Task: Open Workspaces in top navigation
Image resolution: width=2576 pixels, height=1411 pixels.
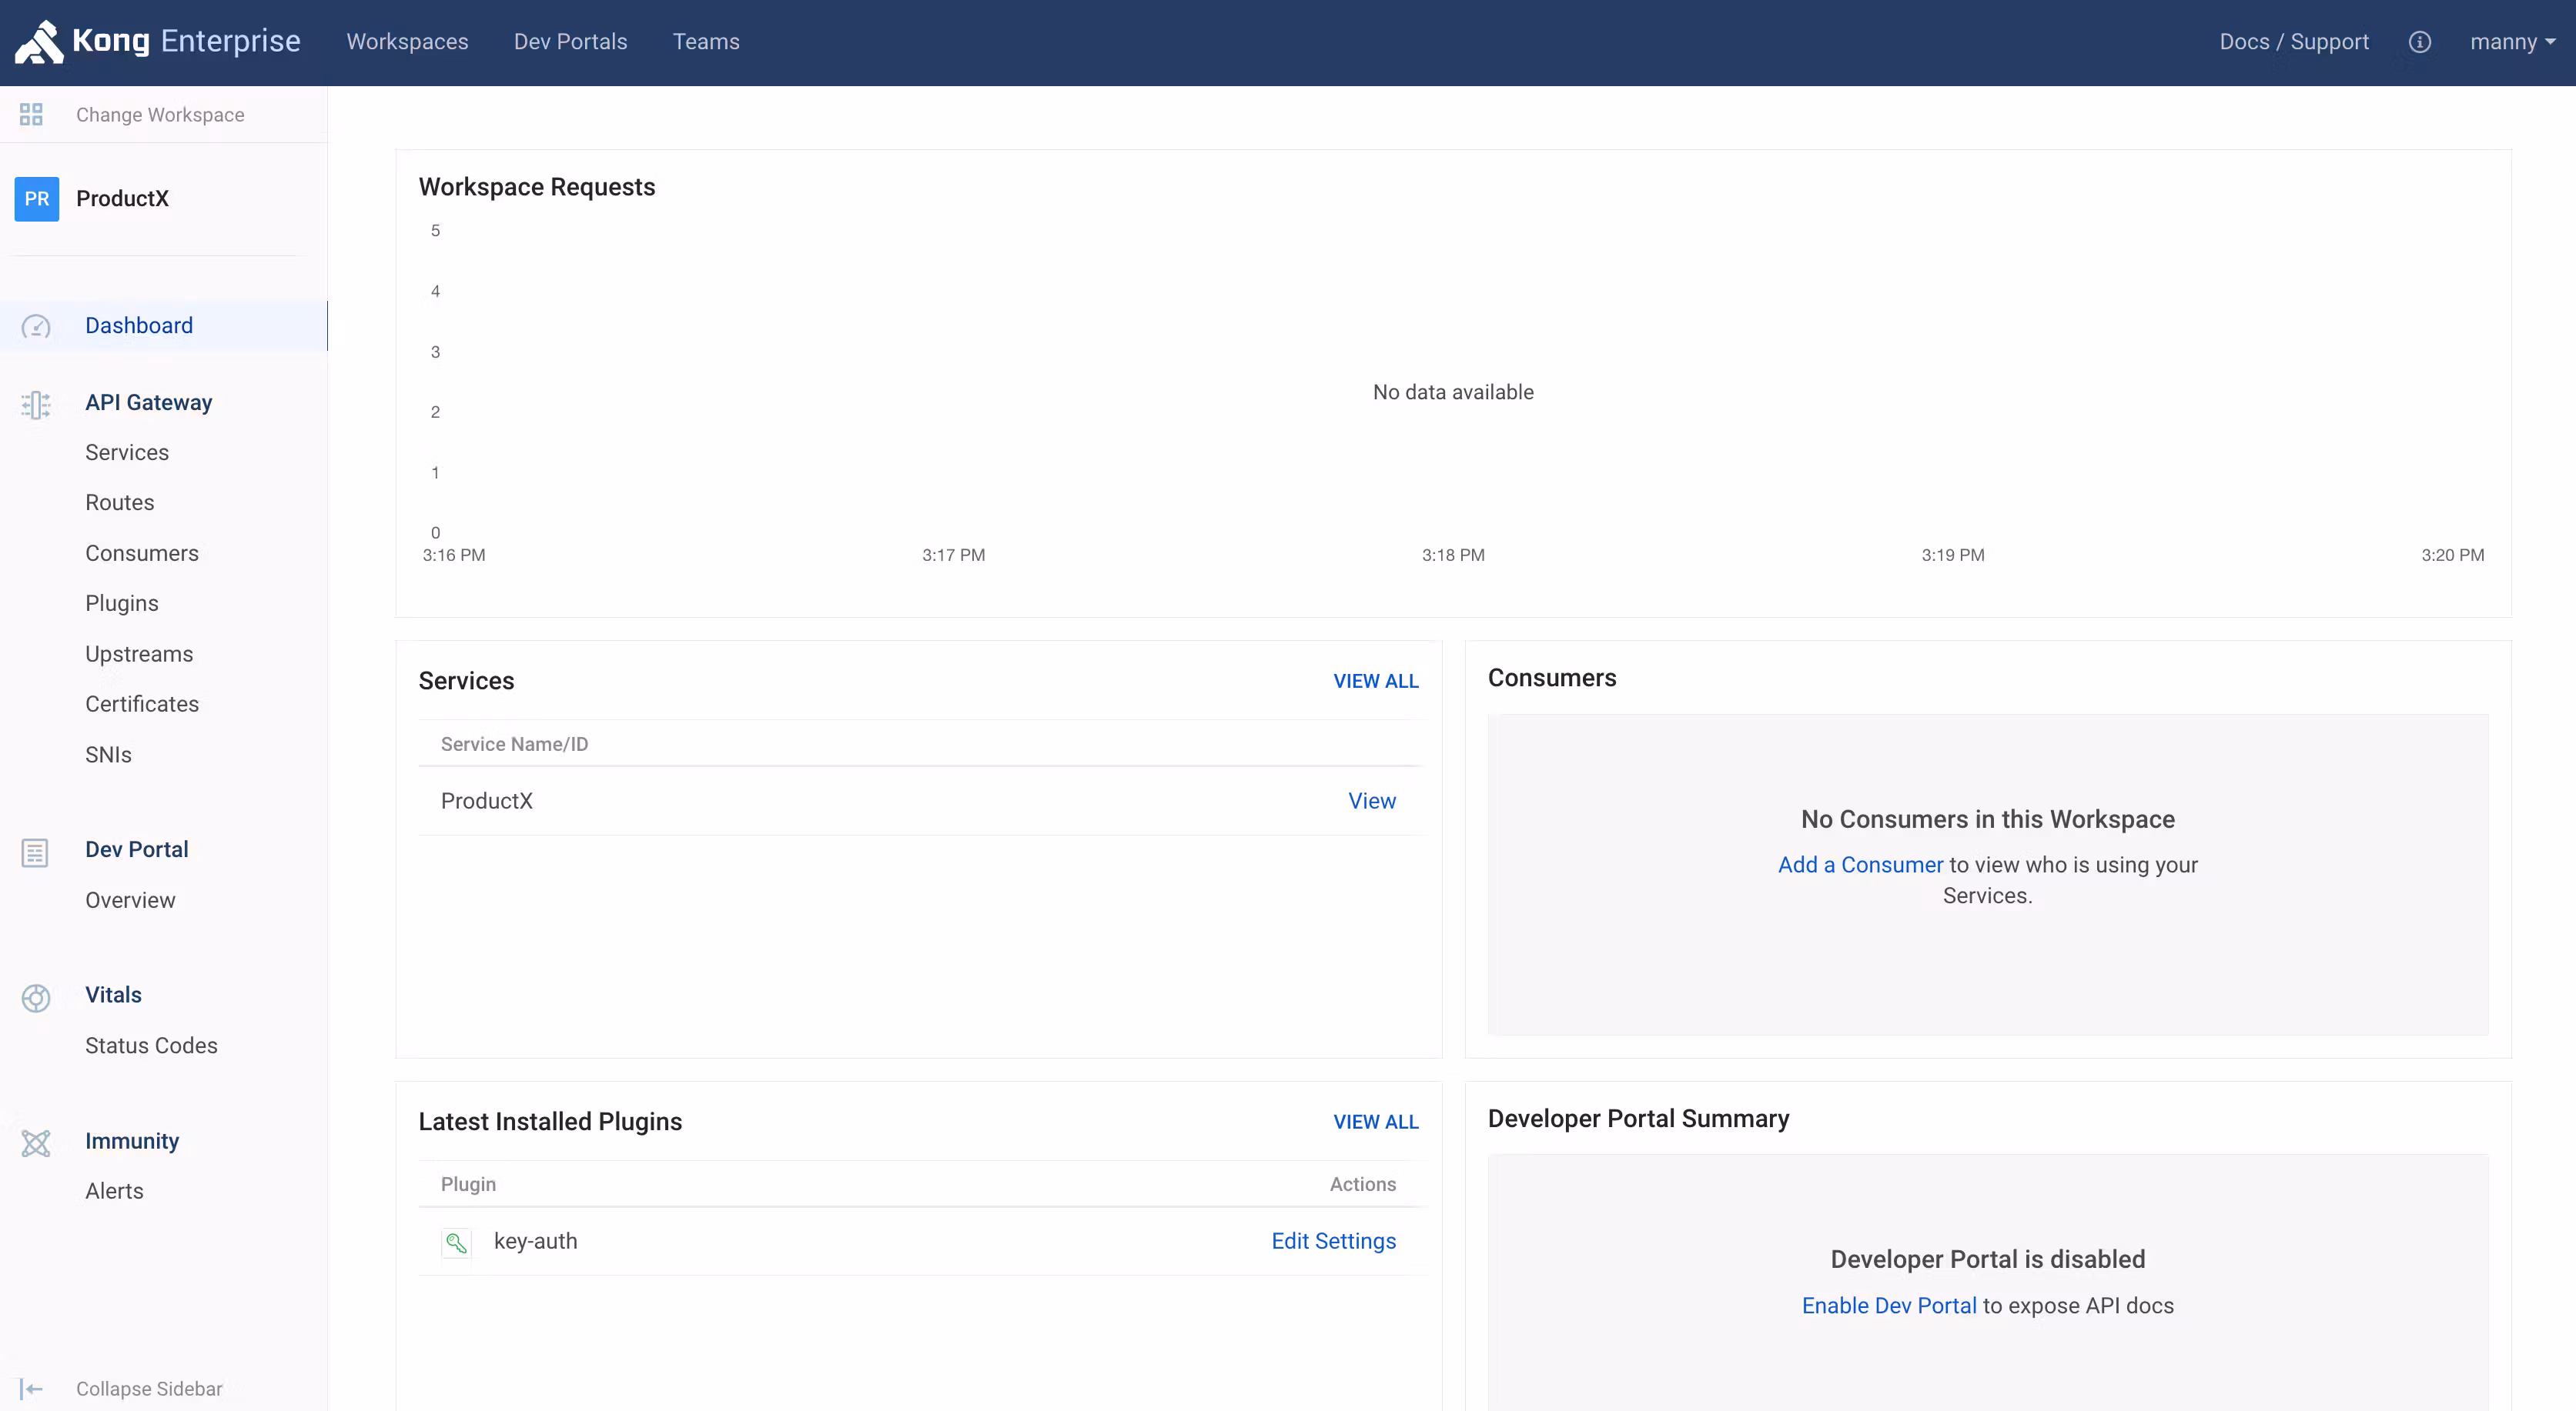Action: pos(407,42)
